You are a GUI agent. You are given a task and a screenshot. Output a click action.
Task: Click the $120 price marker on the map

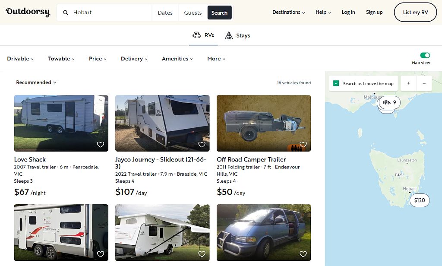coord(419,200)
